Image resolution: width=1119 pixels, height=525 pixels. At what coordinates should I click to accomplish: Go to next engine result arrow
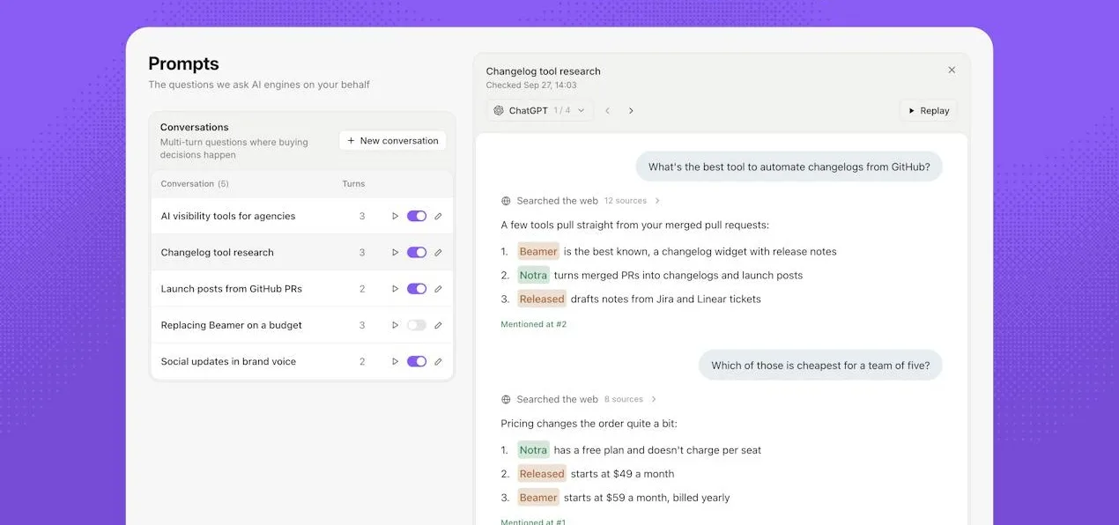click(x=631, y=110)
